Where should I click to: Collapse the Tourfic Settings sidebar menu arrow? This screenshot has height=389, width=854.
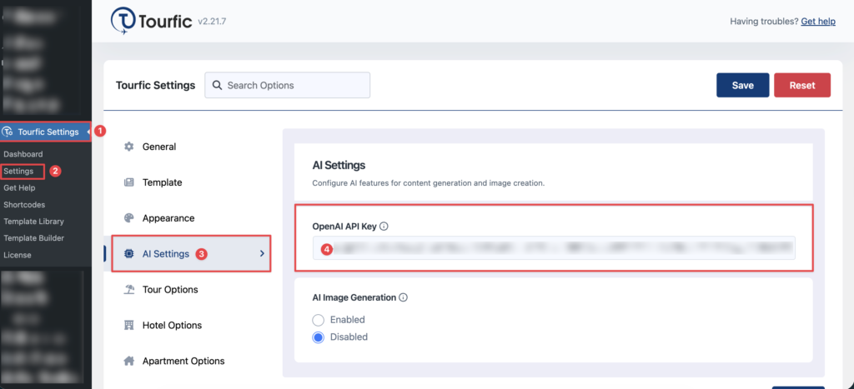(x=88, y=132)
